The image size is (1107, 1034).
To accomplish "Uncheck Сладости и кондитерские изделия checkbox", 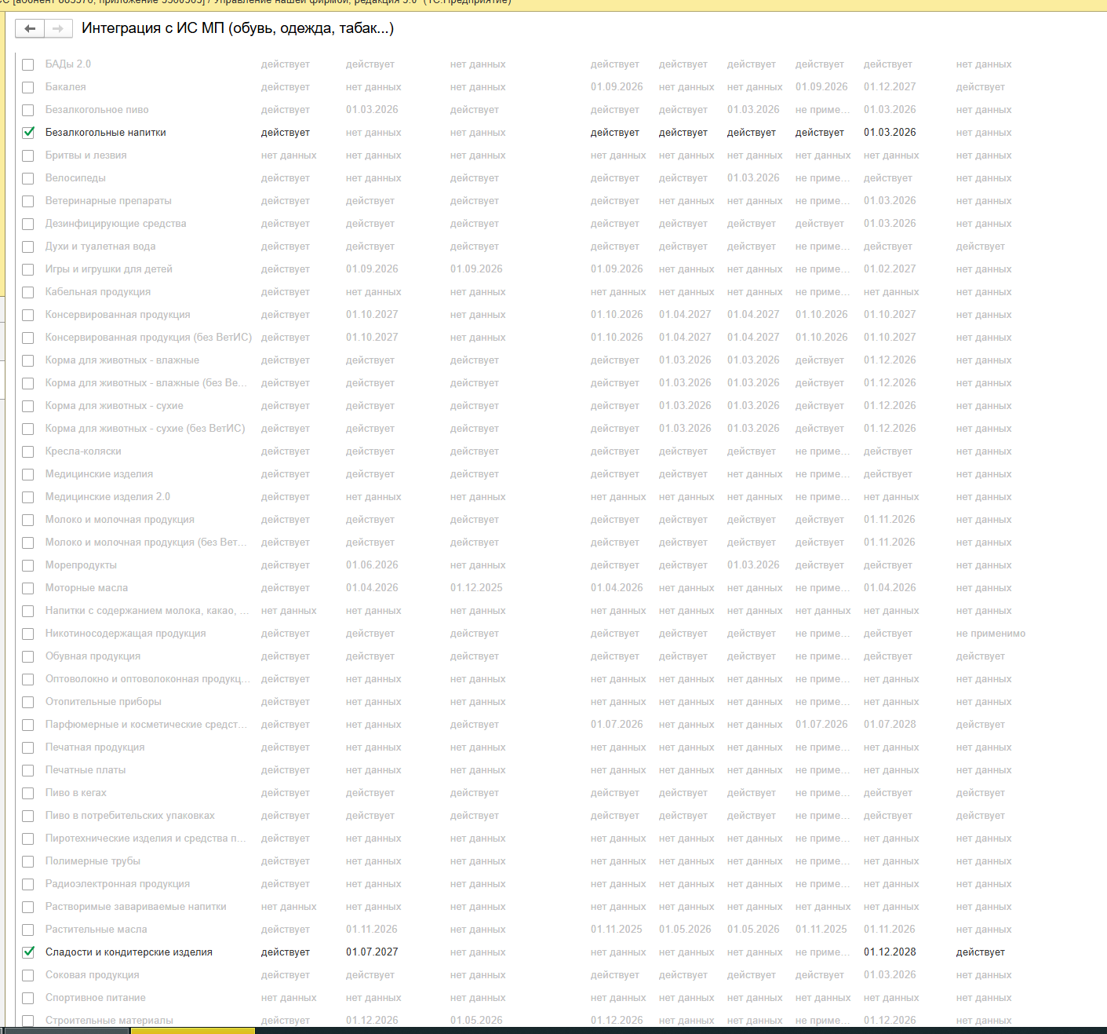I will (x=28, y=952).
